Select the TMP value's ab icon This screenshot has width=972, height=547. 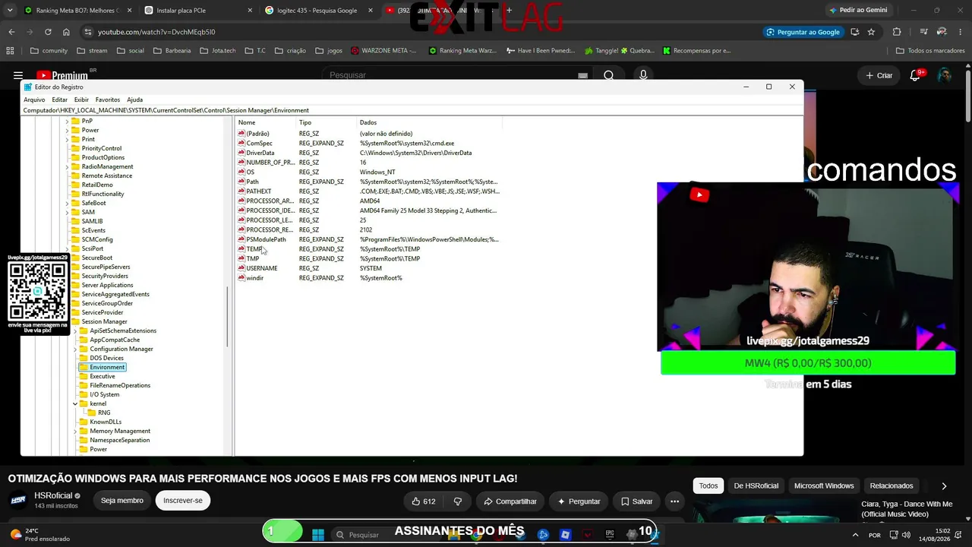tap(241, 258)
